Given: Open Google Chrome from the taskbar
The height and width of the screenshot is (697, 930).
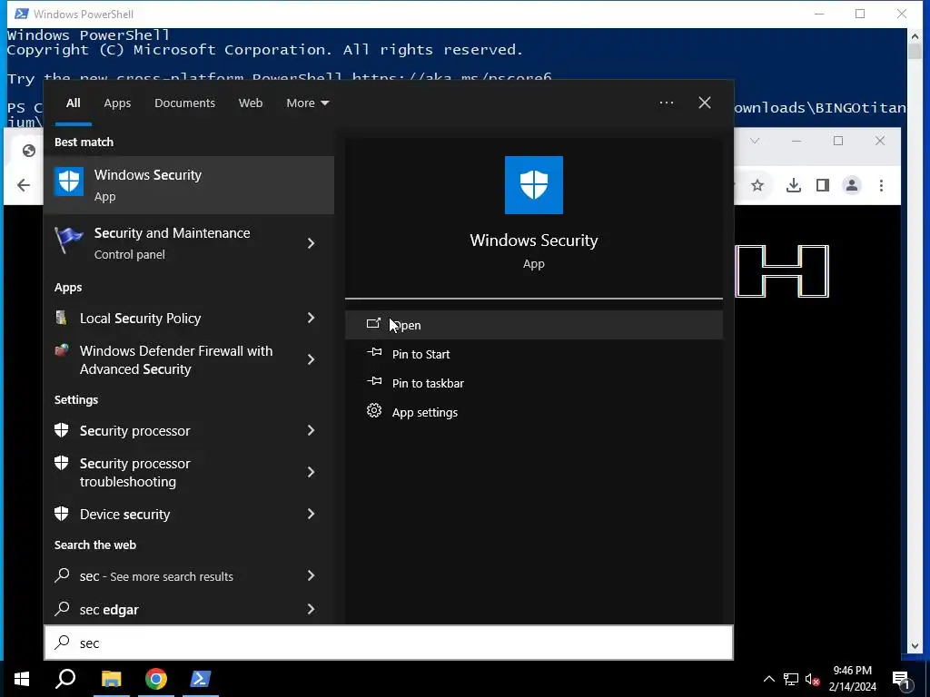Looking at the screenshot, I should click(156, 679).
